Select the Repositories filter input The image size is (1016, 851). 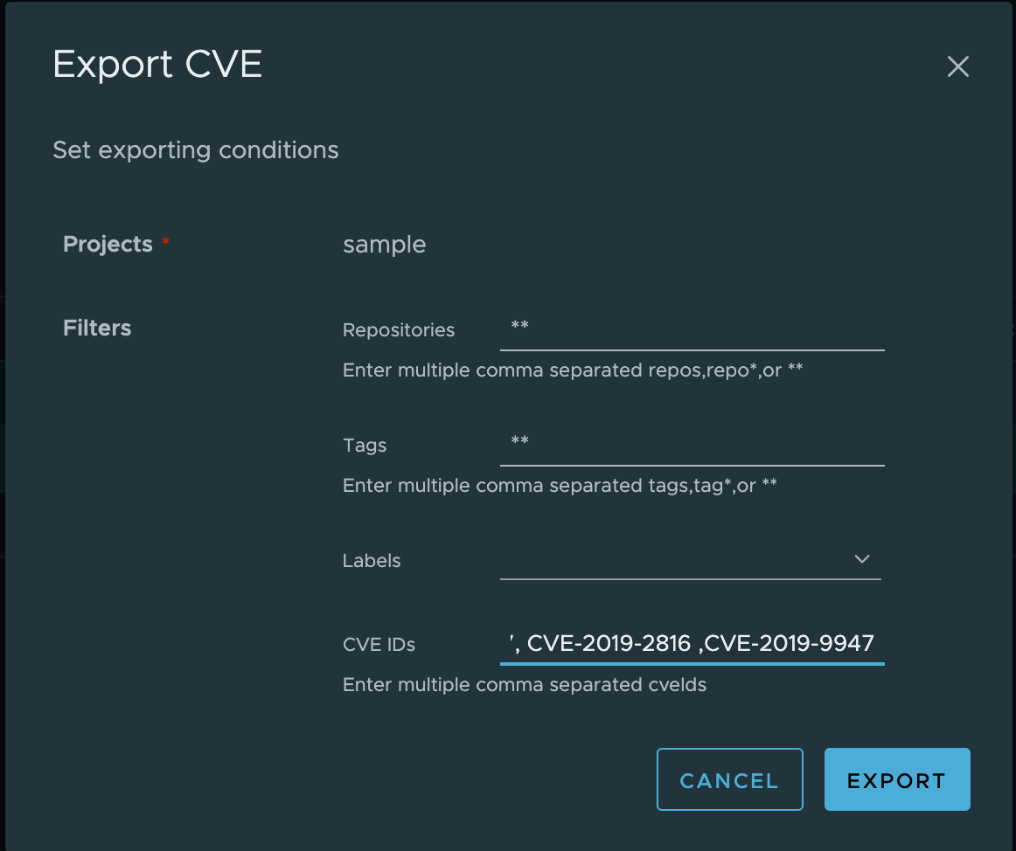pos(691,329)
